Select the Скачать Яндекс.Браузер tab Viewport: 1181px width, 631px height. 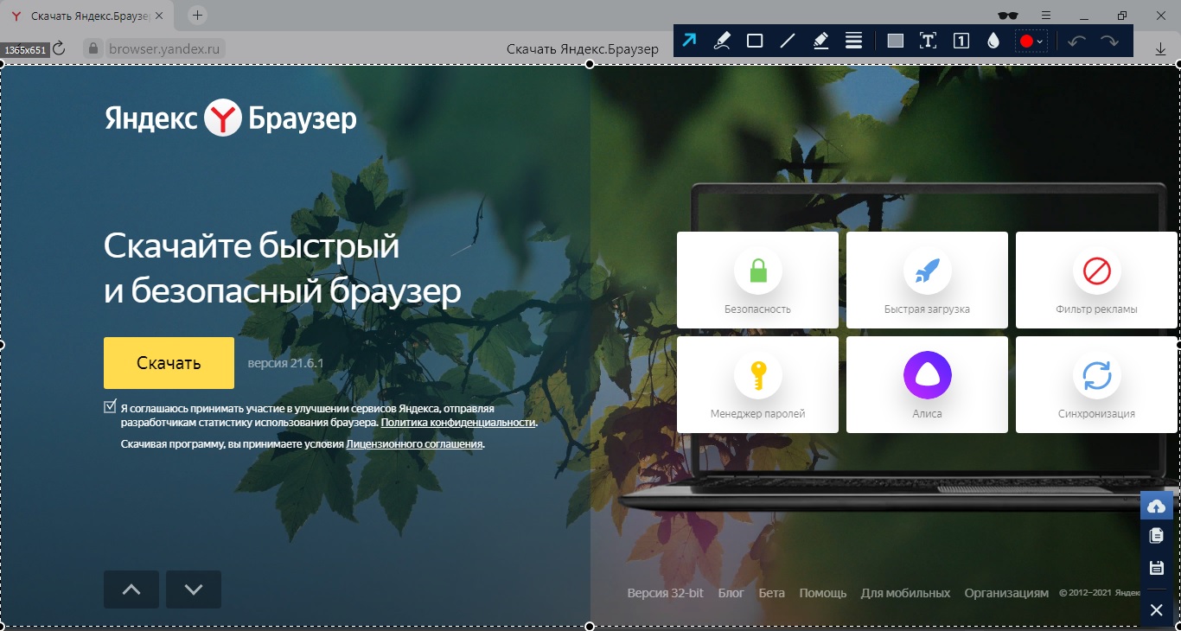click(86, 16)
